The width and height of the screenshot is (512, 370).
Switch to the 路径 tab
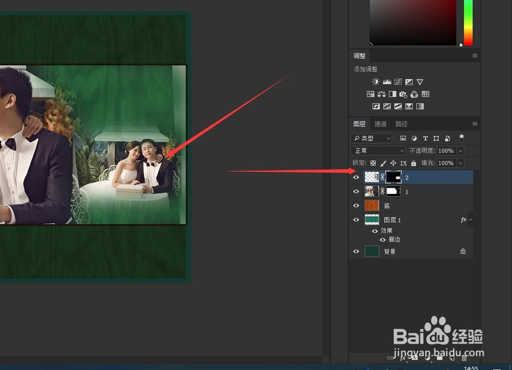401,124
